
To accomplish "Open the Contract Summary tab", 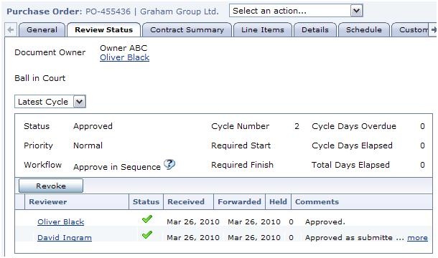I will (x=187, y=30).
